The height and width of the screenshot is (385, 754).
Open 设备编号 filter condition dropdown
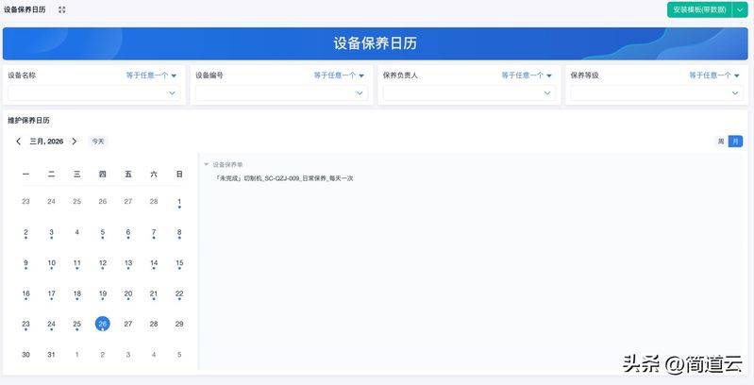(x=339, y=75)
